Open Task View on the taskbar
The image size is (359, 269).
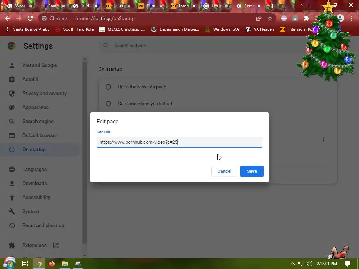25,264
